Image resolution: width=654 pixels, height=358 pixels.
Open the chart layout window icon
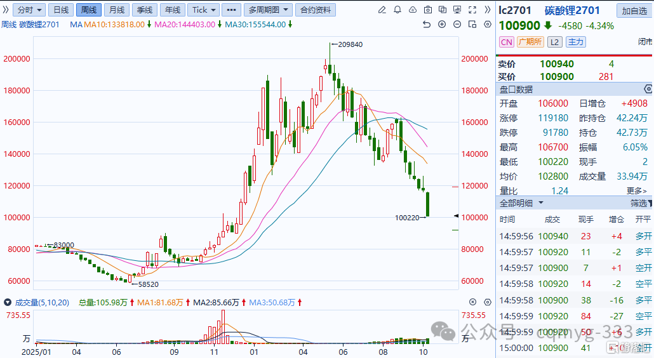[472, 25]
